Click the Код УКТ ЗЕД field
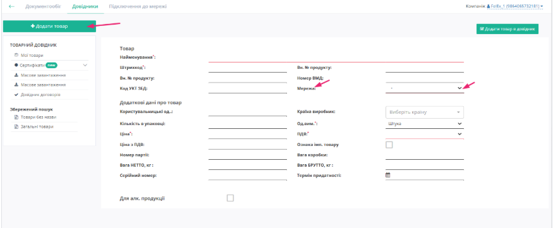Image resolution: width=553 pixels, height=228 pixels. pyautogui.click(x=248, y=89)
